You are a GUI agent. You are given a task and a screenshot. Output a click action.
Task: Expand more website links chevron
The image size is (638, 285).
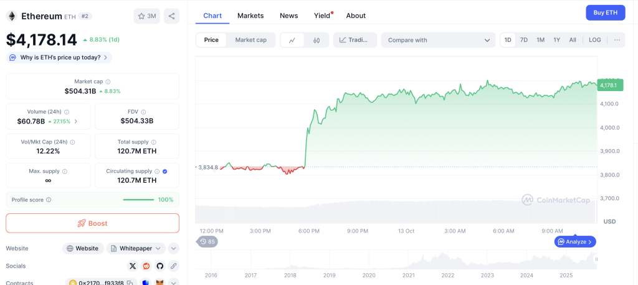click(x=173, y=248)
